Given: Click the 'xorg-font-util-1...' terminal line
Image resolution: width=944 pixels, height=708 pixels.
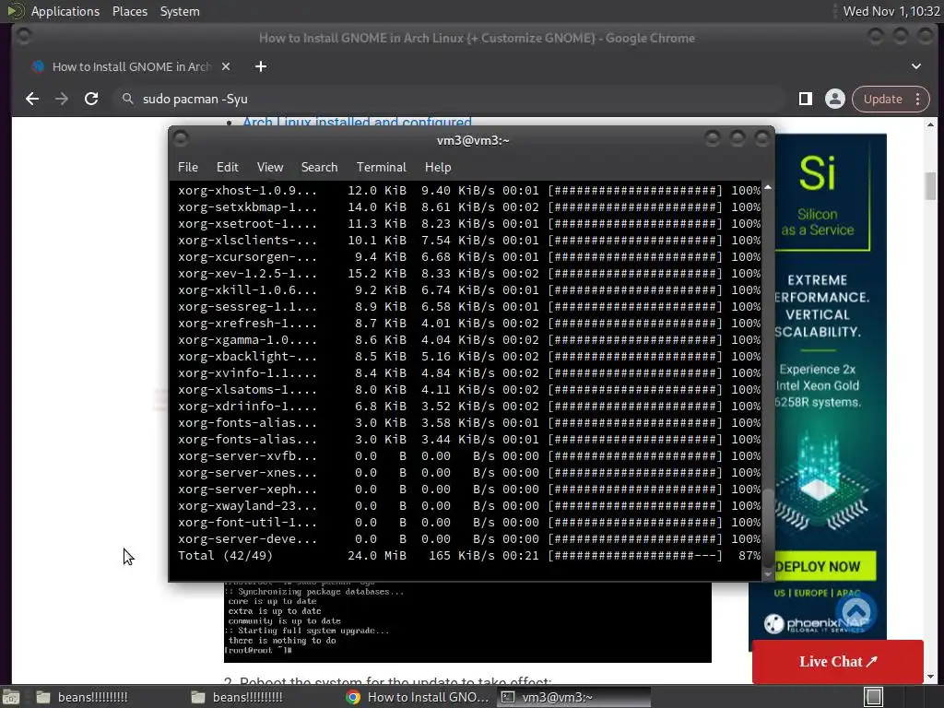Looking at the screenshot, I should pyautogui.click(x=469, y=523).
